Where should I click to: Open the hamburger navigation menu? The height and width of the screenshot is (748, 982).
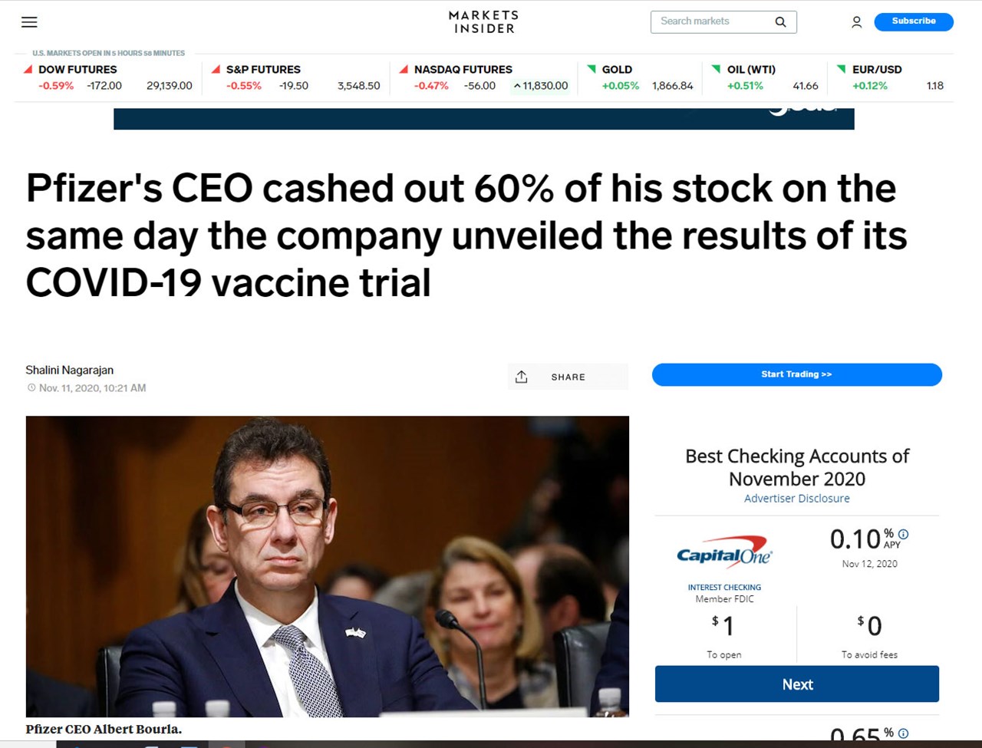pyautogui.click(x=29, y=22)
